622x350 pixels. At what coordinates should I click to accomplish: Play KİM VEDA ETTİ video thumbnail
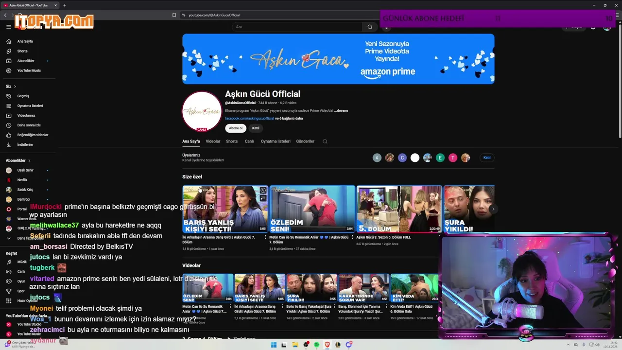[415, 288]
